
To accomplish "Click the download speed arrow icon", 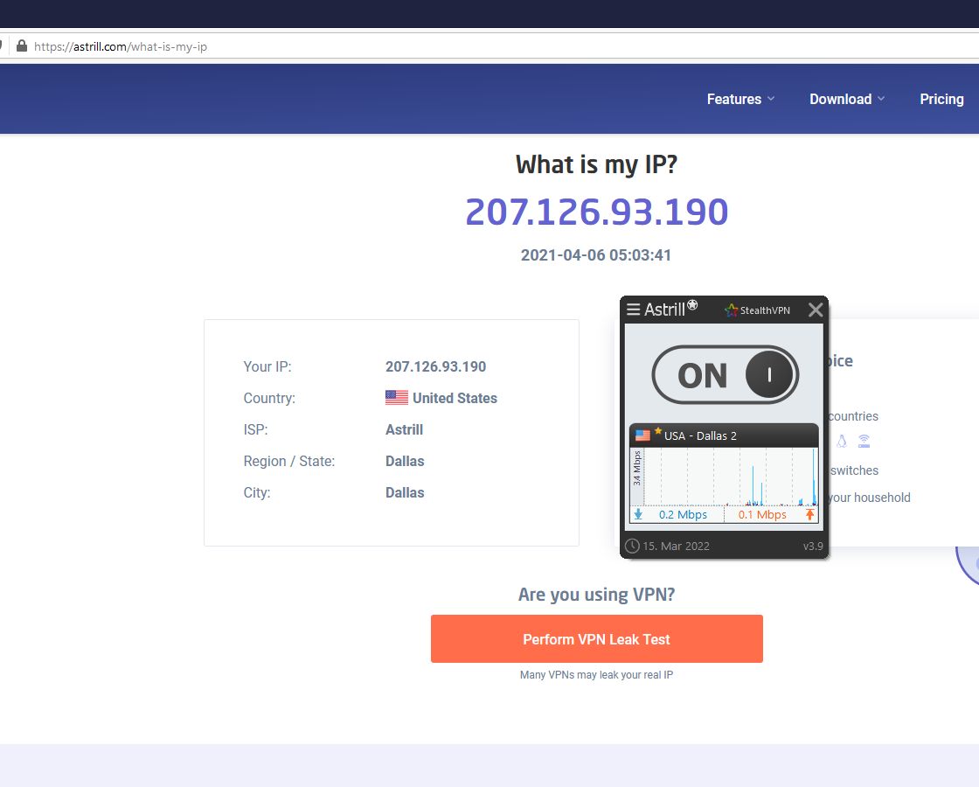I will tap(638, 515).
